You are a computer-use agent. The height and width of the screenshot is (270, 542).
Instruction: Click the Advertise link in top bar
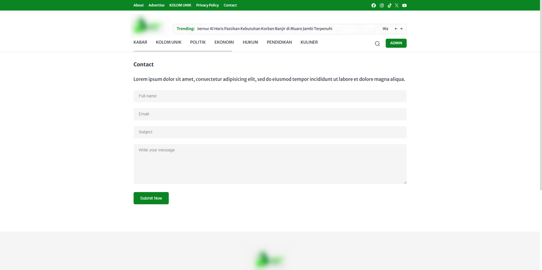coord(156,5)
